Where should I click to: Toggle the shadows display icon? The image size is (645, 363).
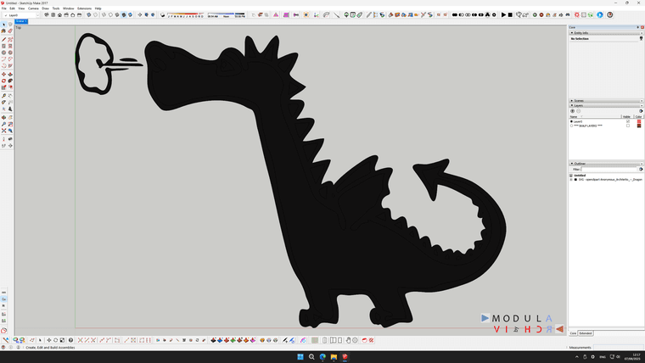point(162,14)
